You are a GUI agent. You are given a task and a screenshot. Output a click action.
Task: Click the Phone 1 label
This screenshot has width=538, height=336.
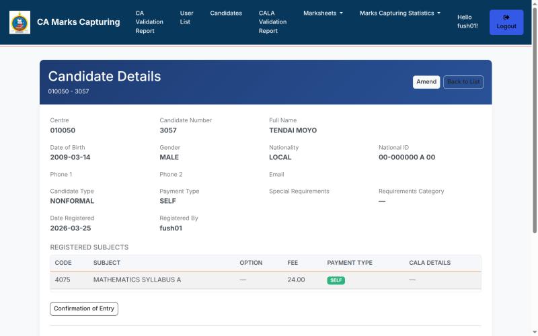point(61,174)
